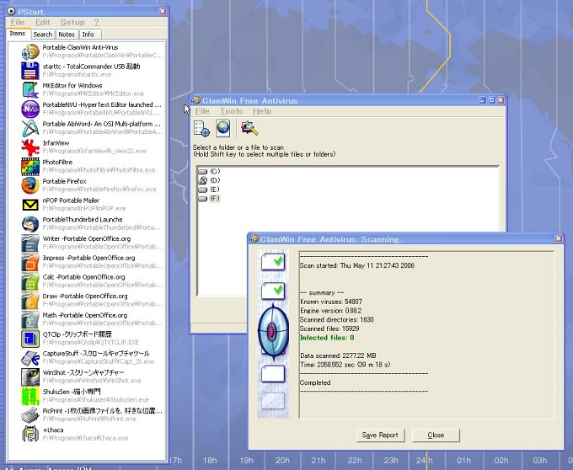Viewport: 573px width, 470px height.
Task: Click ClamWin update virus database globe icon
Action: point(223,128)
